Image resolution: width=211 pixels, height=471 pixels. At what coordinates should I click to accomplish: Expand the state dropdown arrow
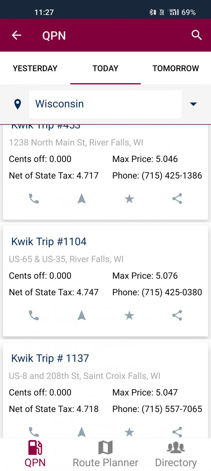coord(193,104)
